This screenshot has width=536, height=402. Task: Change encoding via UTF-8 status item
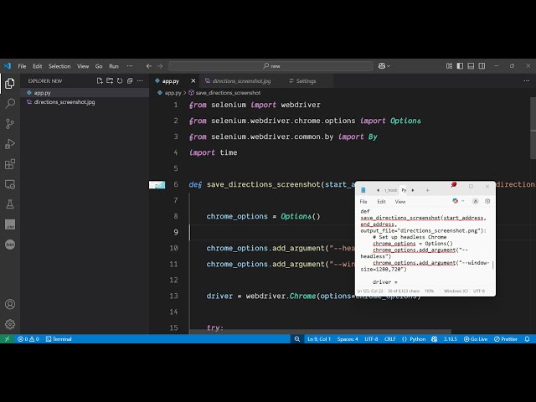point(371,339)
